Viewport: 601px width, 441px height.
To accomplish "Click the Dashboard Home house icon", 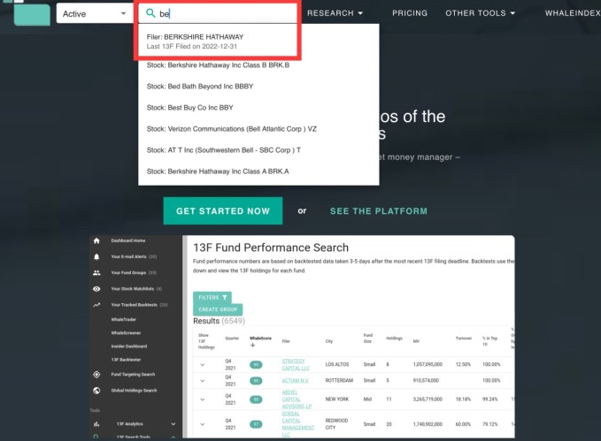I will tap(96, 240).
